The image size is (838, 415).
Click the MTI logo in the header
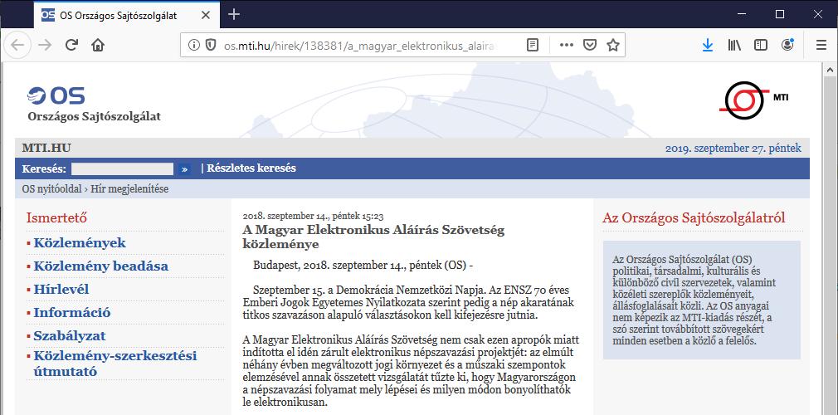[753, 100]
